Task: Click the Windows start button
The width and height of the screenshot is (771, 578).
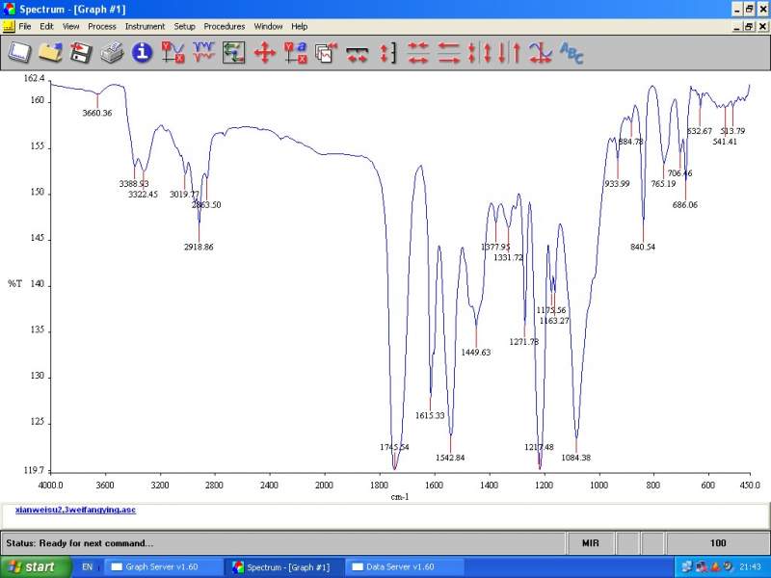Action: click(35, 566)
